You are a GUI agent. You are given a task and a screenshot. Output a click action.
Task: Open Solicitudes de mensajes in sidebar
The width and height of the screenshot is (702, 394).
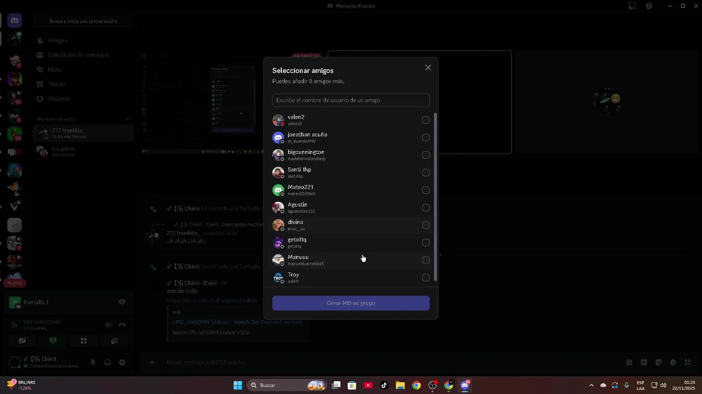[x=83, y=55]
